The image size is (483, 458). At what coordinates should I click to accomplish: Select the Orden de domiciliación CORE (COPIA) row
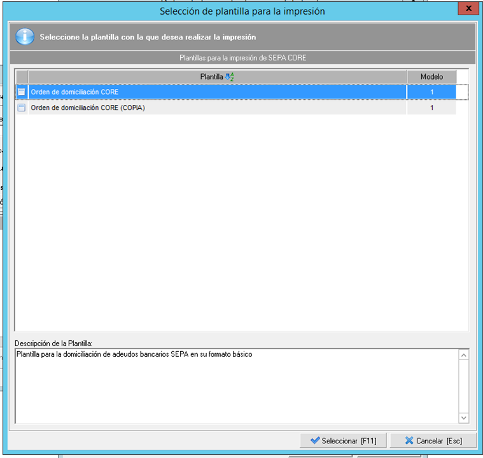(191, 108)
